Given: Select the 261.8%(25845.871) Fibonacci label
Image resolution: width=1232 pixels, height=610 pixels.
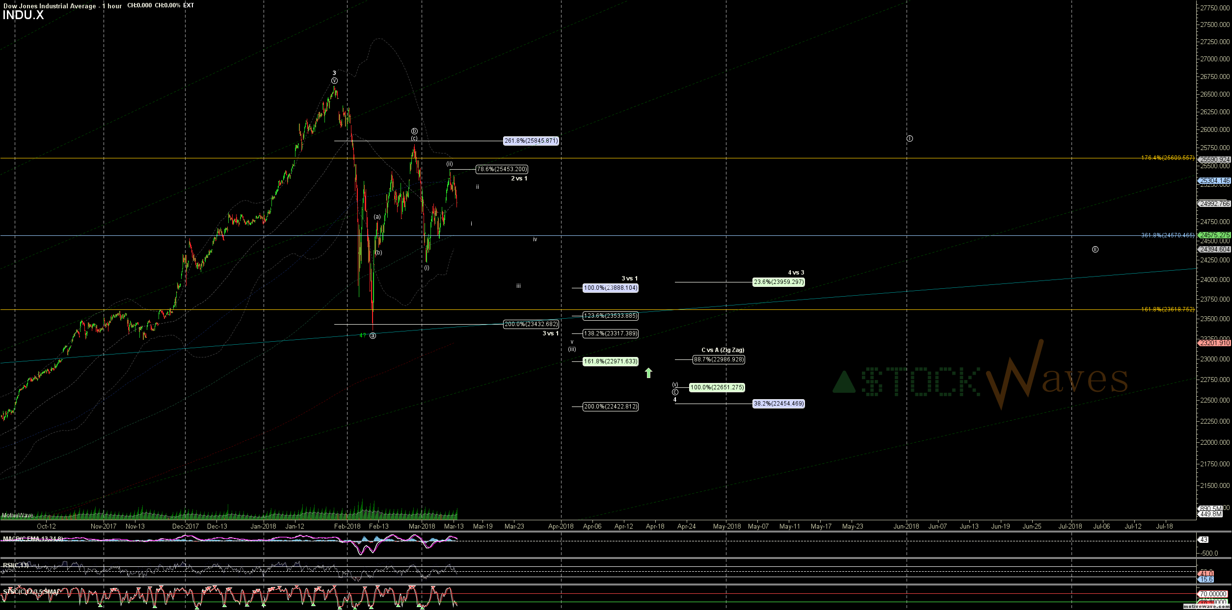Looking at the screenshot, I should pos(531,141).
